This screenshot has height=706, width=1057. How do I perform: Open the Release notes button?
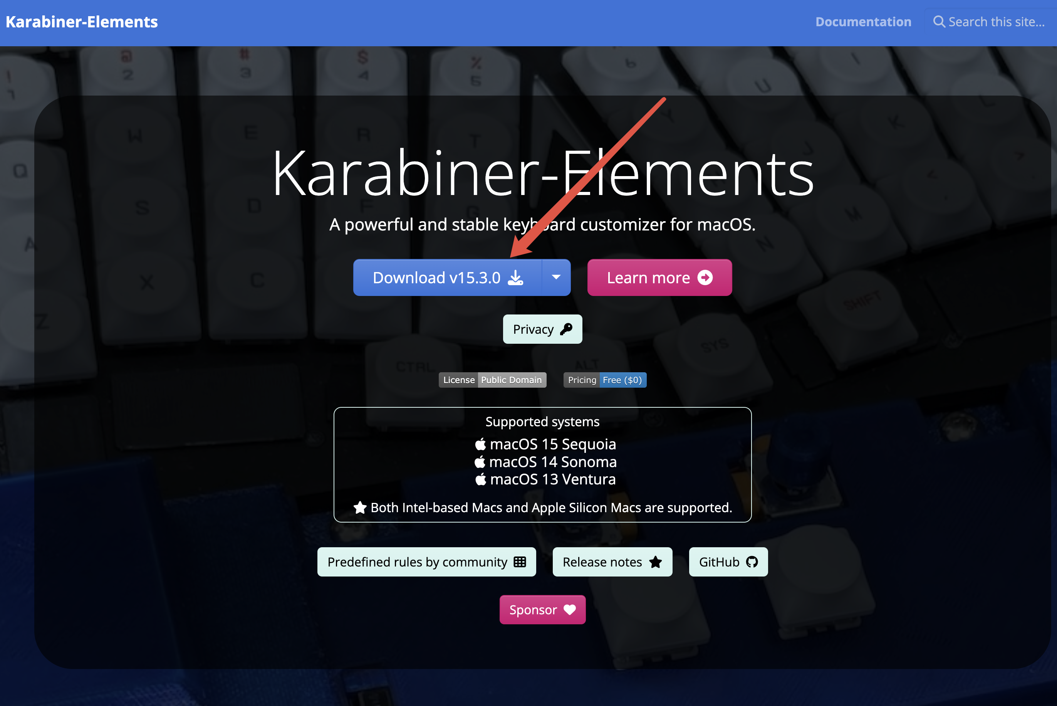[612, 562]
